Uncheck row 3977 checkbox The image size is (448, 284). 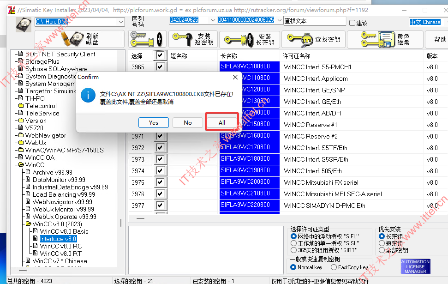[160, 205]
